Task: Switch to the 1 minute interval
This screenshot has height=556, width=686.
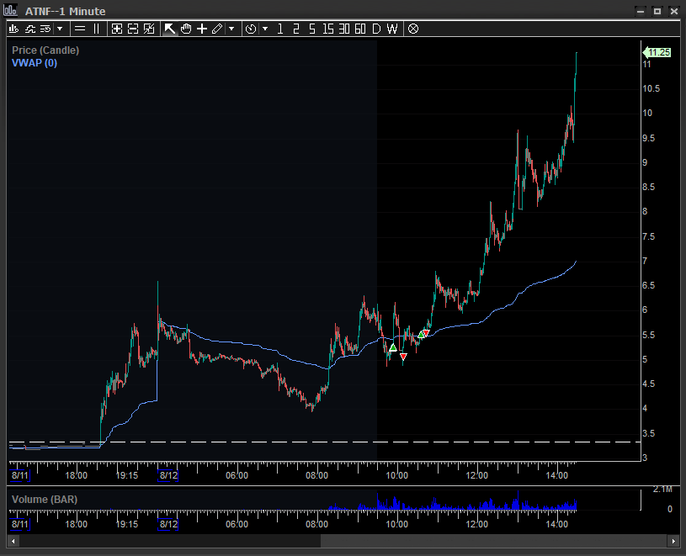Action: pos(280,29)
